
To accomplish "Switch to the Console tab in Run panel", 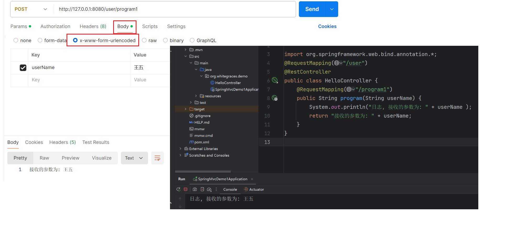I will [230, 189].
